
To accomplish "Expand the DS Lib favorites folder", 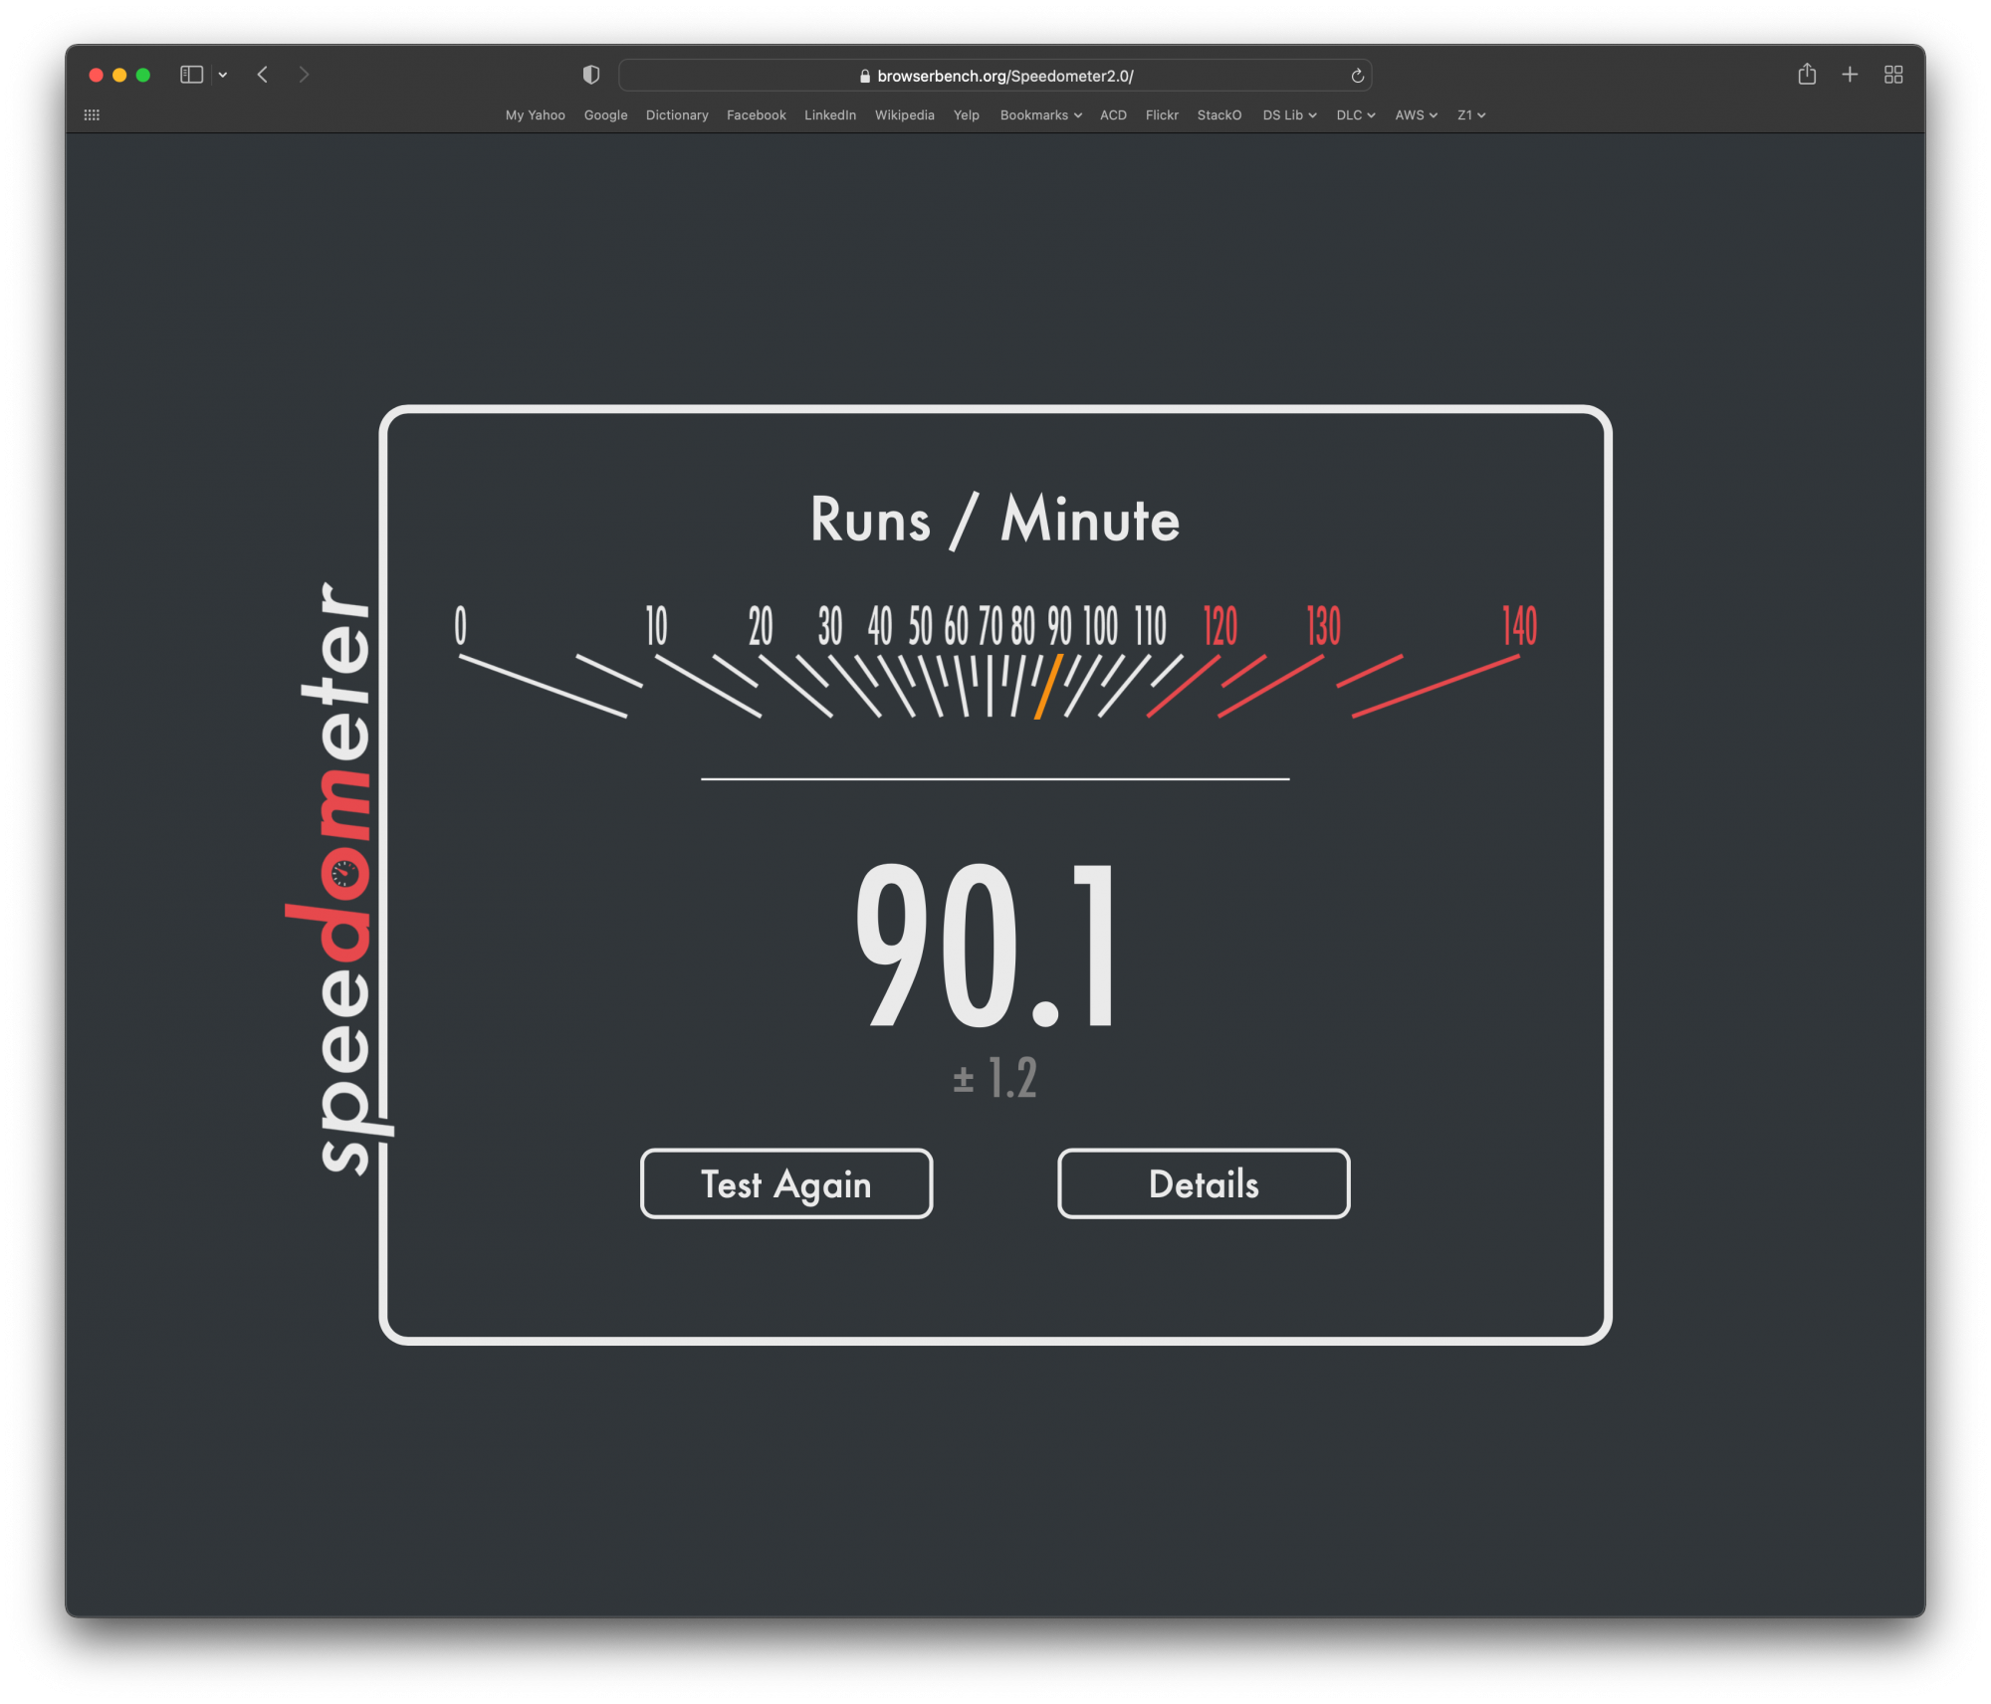I will (x=1289, y=115).
